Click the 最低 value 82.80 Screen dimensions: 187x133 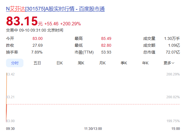click(106, 45)
